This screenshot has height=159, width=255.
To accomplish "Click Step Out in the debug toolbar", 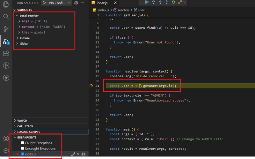I will click(167, 2).
